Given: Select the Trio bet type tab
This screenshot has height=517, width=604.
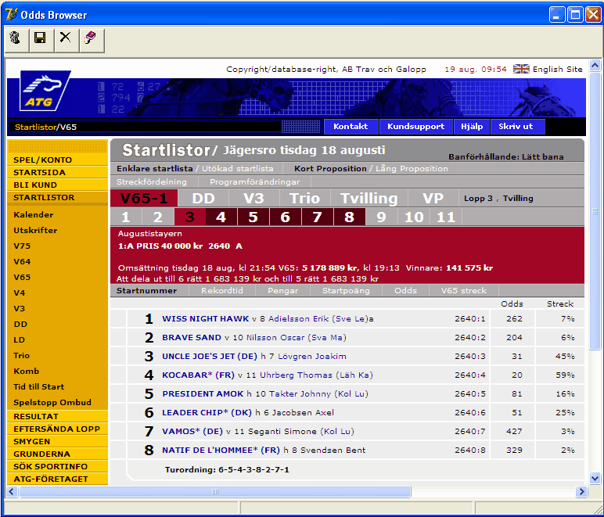Looking at the screenshot, I should [x=304, y=198].
